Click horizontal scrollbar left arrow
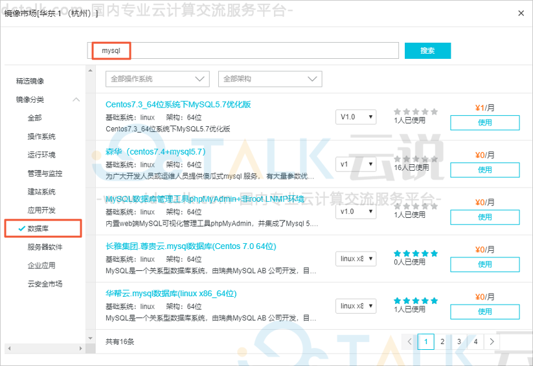This screenshot has height=366, width=533. click(9, 349)
